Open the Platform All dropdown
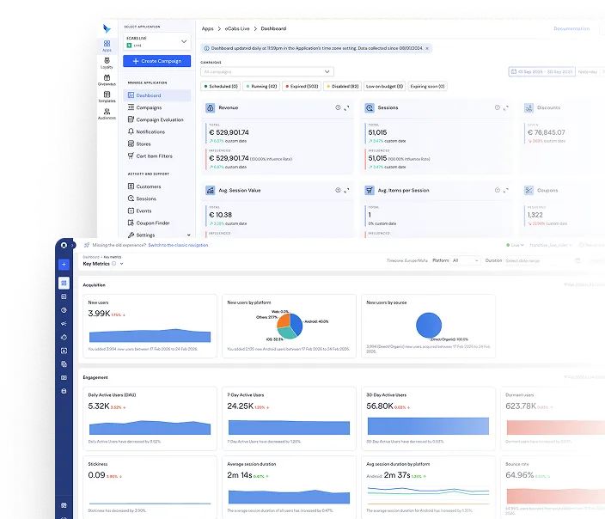605x519 pixels. coord(465,260)
